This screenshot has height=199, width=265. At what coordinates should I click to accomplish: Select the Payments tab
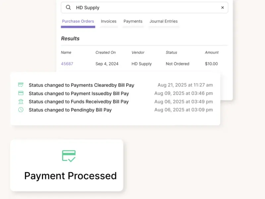click(133, 21)
